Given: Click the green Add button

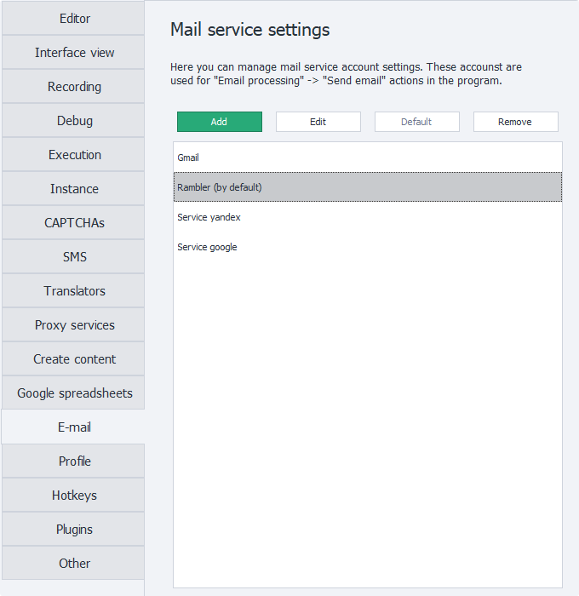Looking at the screenshot, I should [x=219, y=122].
